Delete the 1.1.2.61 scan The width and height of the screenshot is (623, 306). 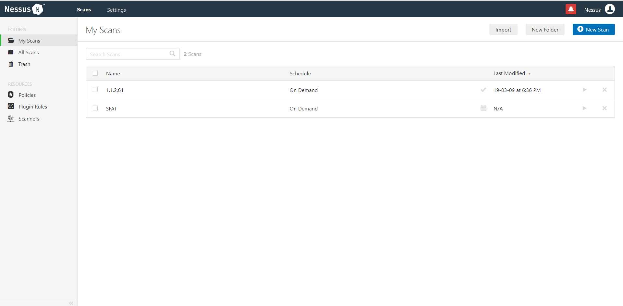[x=605, y=90]
